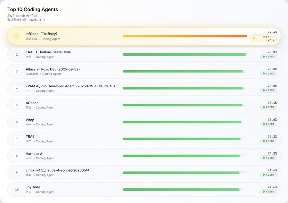Image resolution: width=288 pixels, height=203 pixels.
Task: Click rank 10 badge beside JoyCode
Action: click(x=17, y=189)
